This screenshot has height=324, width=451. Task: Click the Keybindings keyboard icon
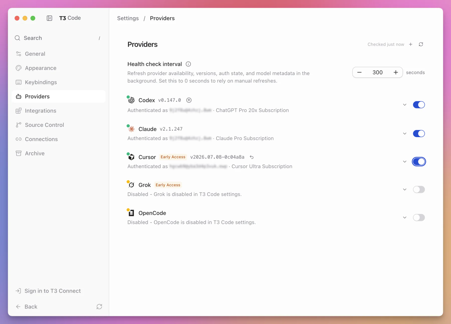pyautogui.click(x=19, y=82)
